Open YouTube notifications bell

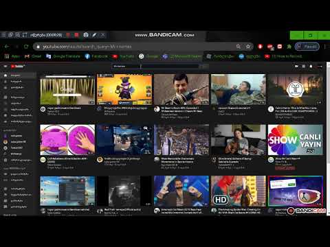tap(311, 67)
